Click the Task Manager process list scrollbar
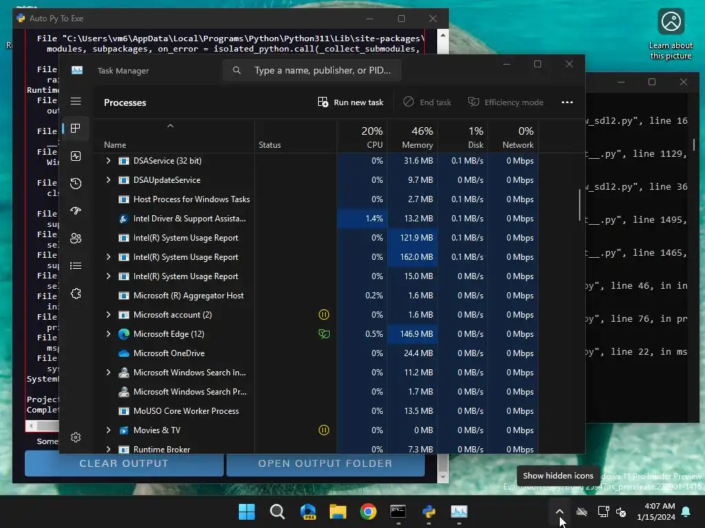The width and height of the screenshot is (705, 528). (580, 205)
